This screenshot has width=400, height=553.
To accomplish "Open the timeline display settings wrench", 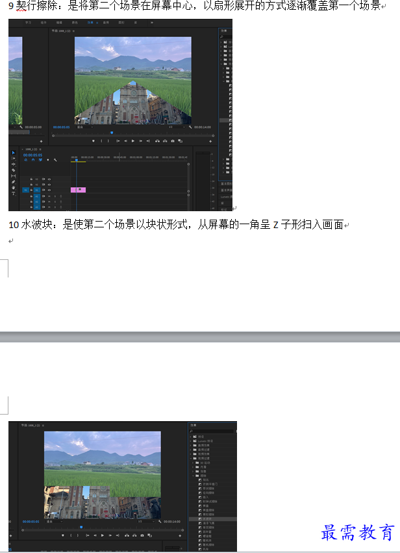I will pyautogui.click(x=55, y=160).
